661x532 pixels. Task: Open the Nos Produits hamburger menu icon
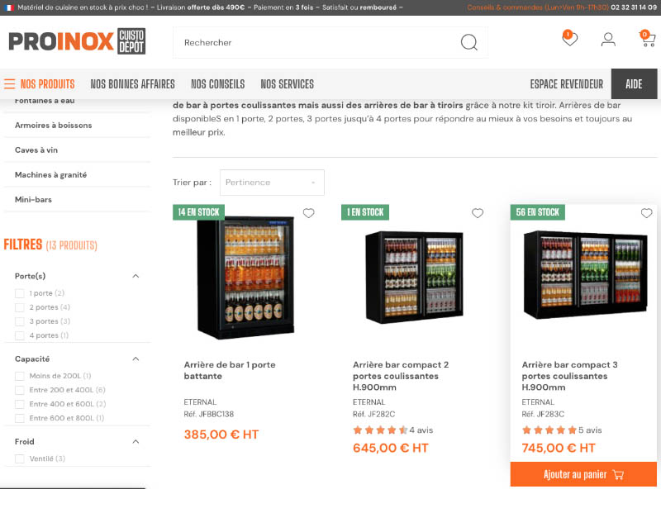click(9, 84)
